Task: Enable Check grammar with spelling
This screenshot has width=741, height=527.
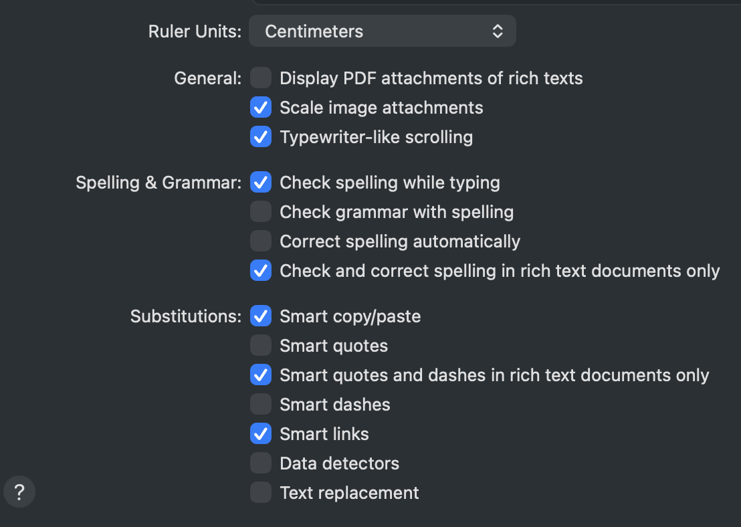Action: 261,212
